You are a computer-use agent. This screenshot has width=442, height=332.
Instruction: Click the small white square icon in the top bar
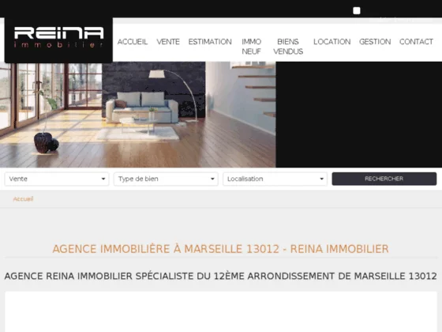(x=357, y=11)
